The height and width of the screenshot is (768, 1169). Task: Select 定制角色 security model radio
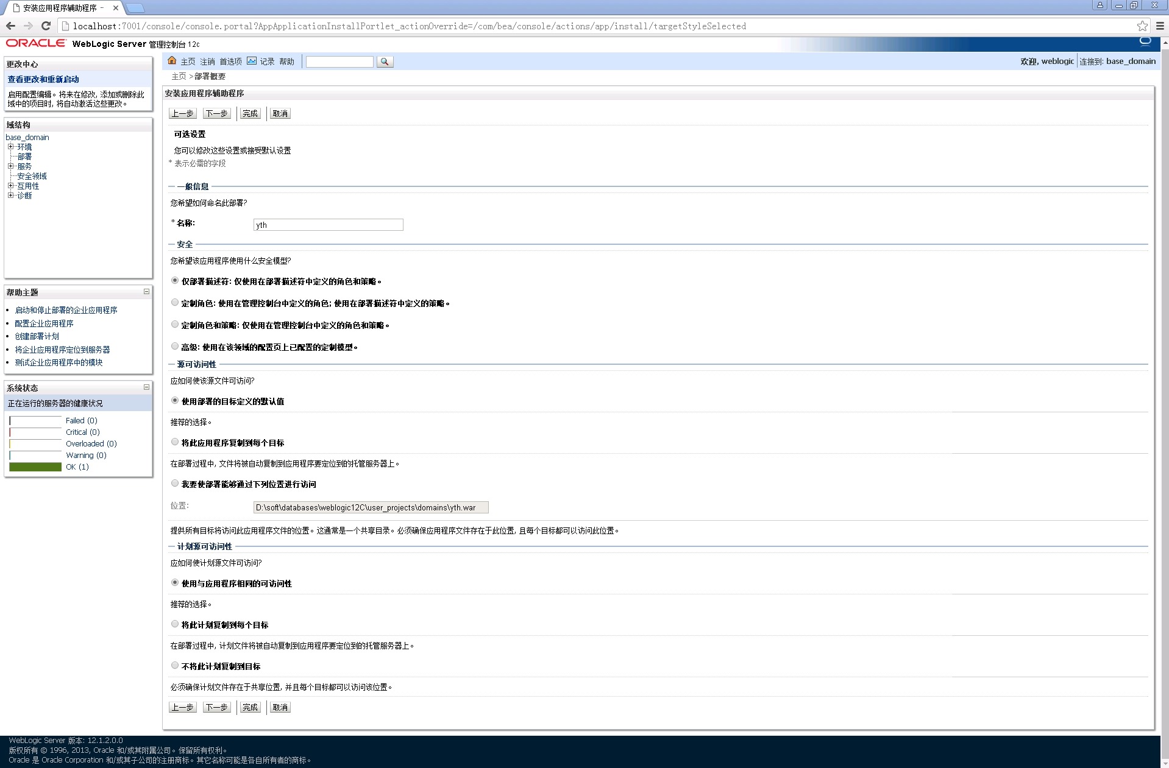[x=175, y=303]
